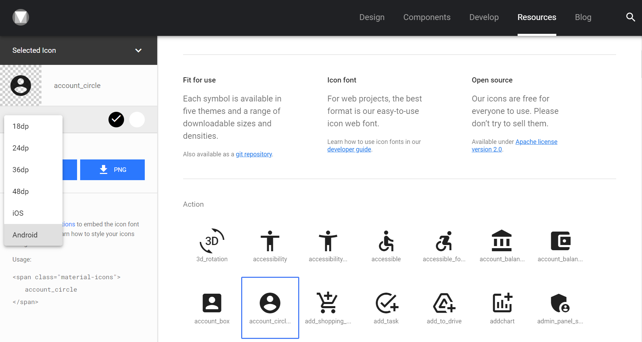
Task: Select the accessibility icon
Action: tap(270, 241)
